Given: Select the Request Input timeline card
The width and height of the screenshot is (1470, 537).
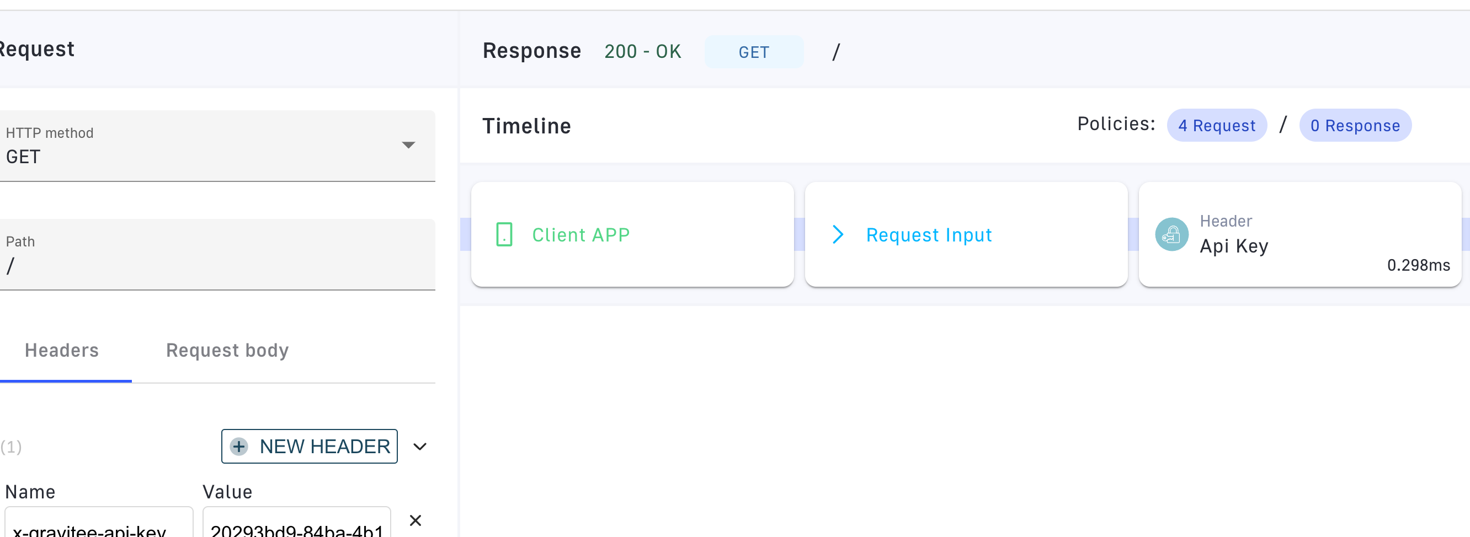Looking at the screenshot, I should tap(965, 234).
